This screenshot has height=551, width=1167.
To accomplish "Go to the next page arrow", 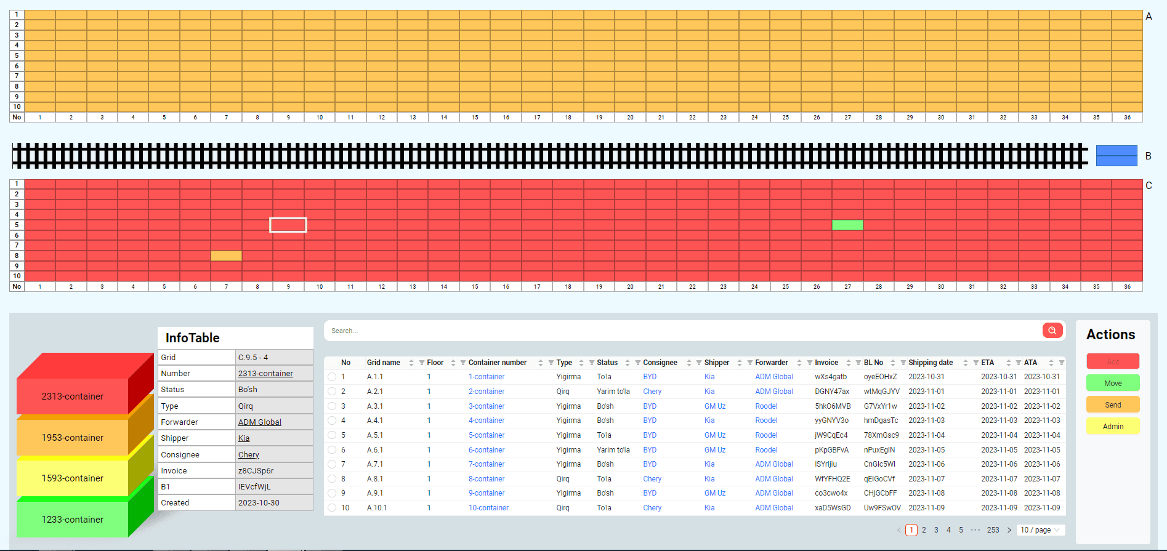I will [x=1009, y=530].
